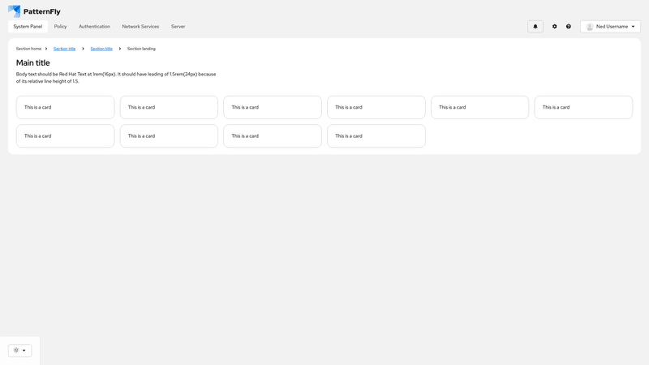Go to the Authentication tab

94,27
